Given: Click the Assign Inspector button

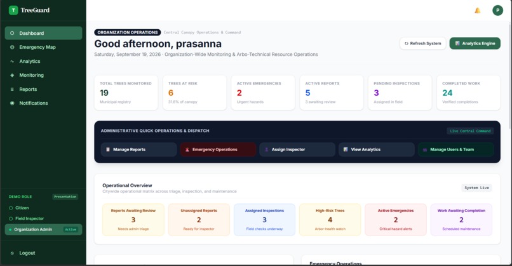Looking at the screenshot, I should point(297,149).
